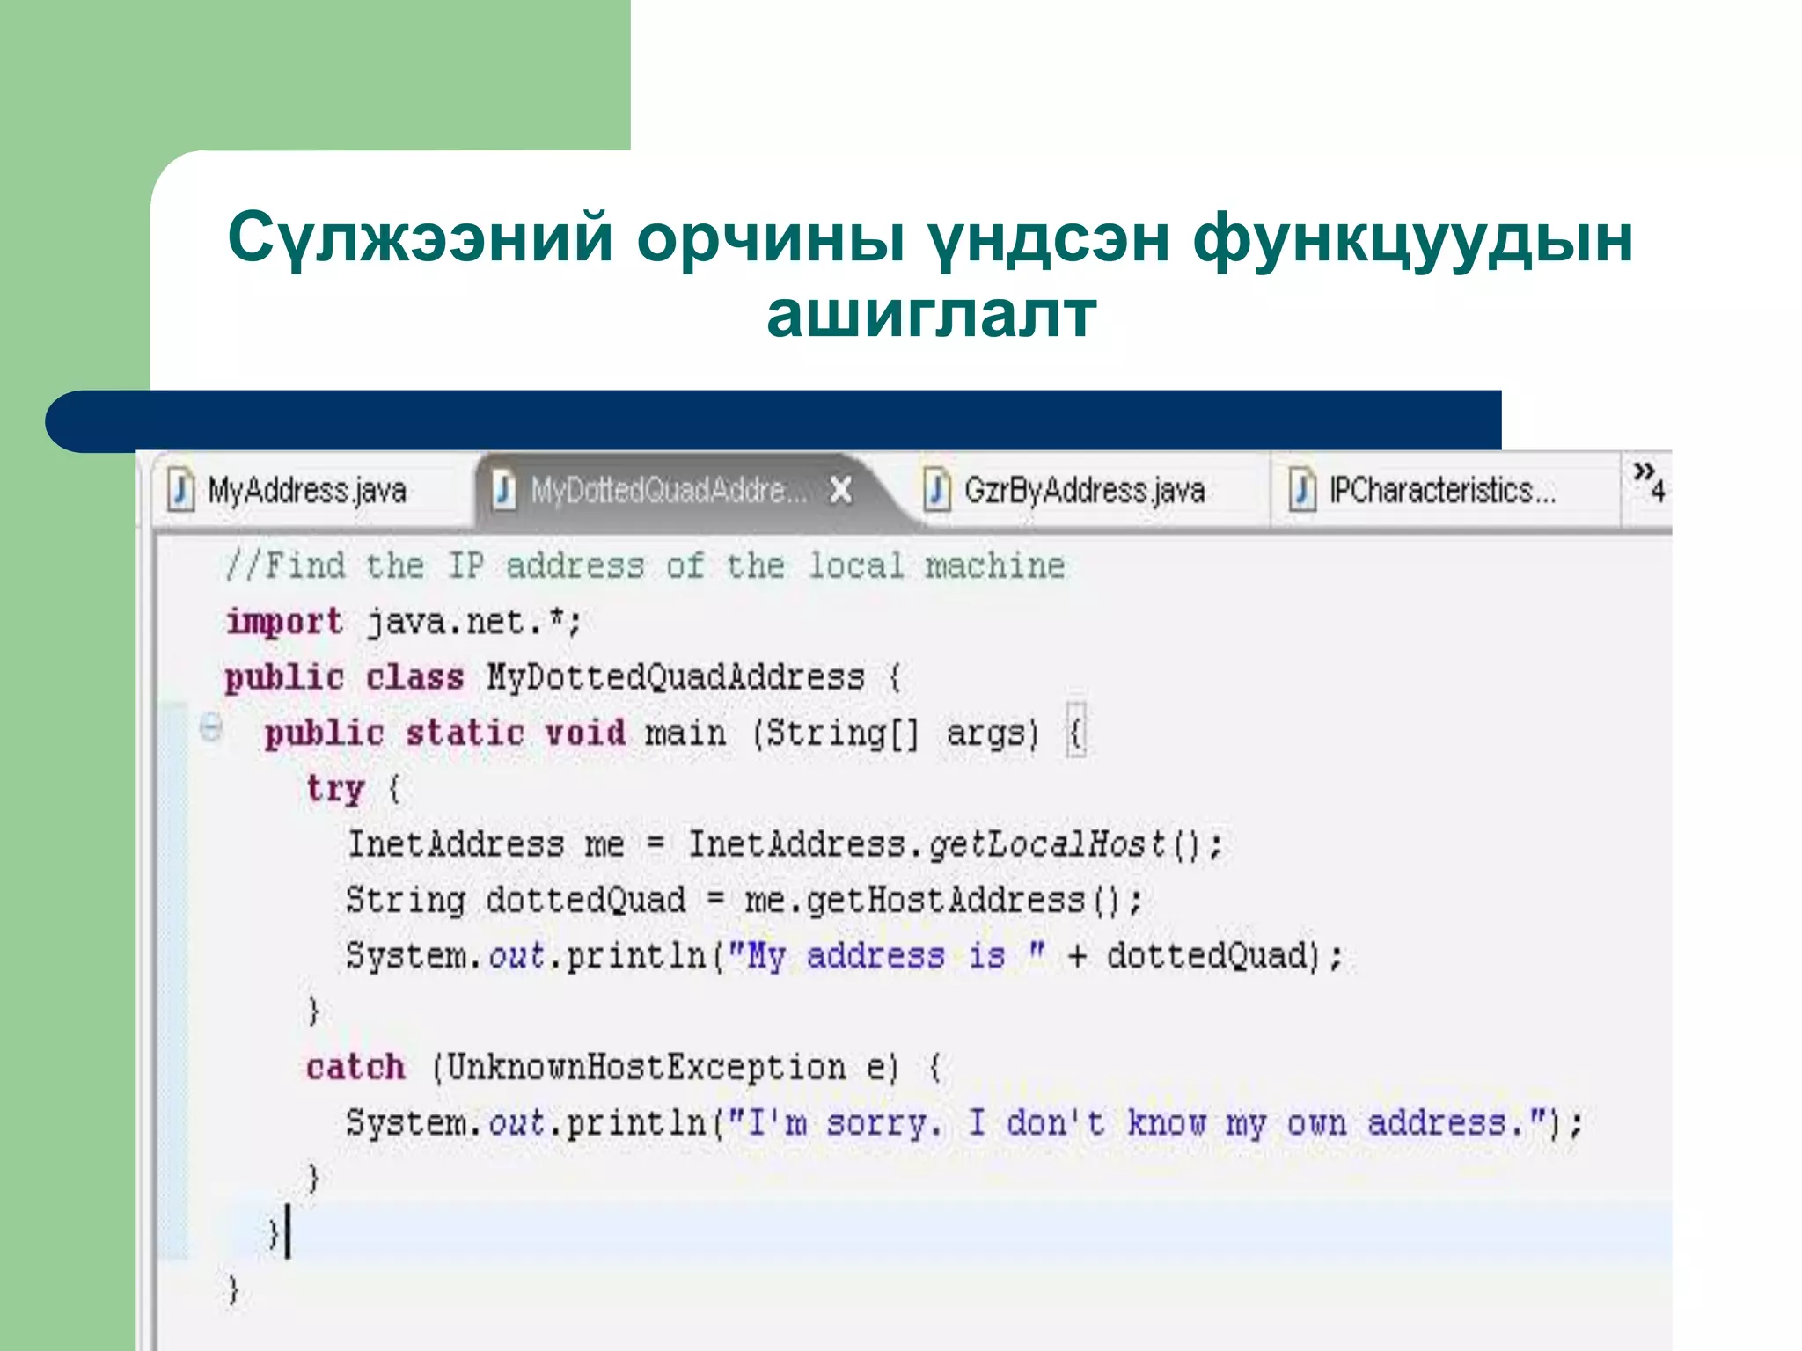Show the hidden editors list chevron
The height and width of the screenshot is (1351, 1802).
pyautogui.click(x=1649, y=480)
